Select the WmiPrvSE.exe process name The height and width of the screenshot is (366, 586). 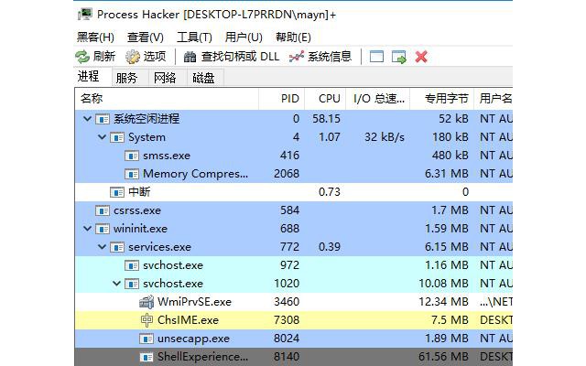pyautogui.click(x=194, y=302)
